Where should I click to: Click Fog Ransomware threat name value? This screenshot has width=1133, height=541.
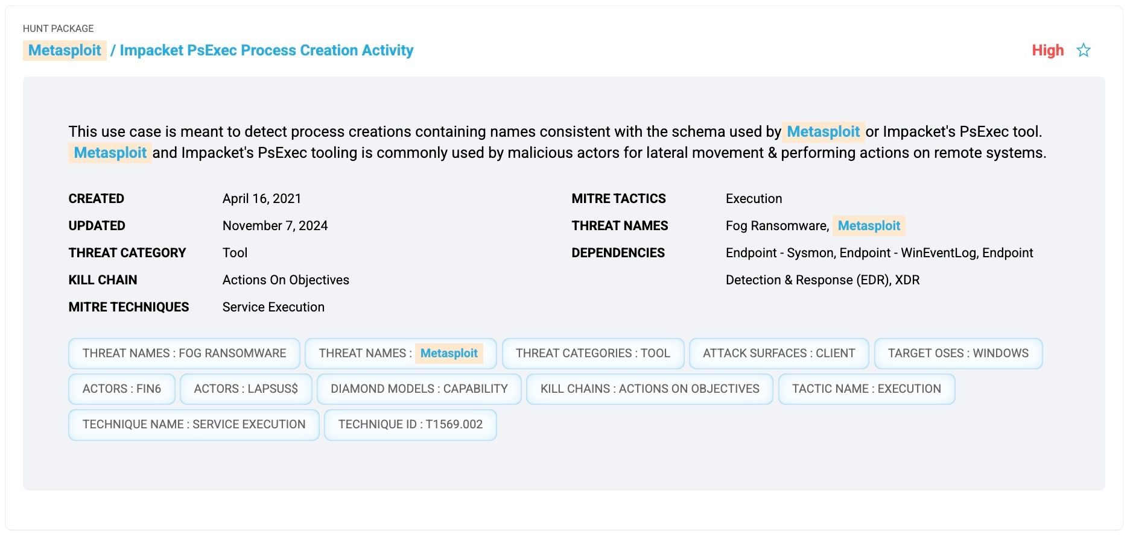click(776, 226)
